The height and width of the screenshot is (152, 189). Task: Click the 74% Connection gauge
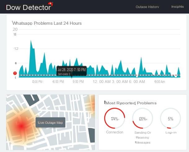click(115, 118)
